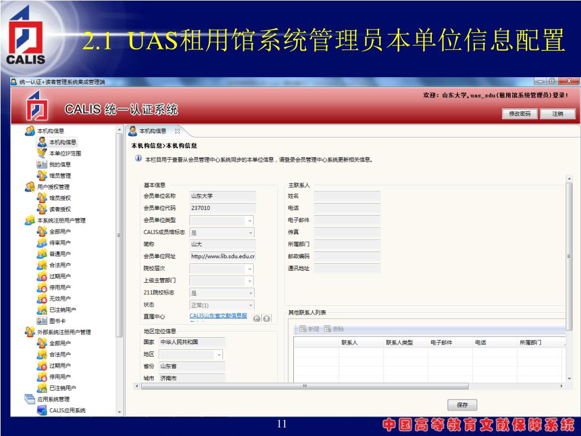Click the 修改密码 button

520,114
